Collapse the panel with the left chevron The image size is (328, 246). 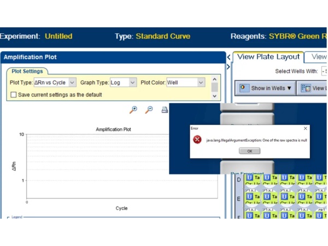pyautogui.click(x=229, y=57)
